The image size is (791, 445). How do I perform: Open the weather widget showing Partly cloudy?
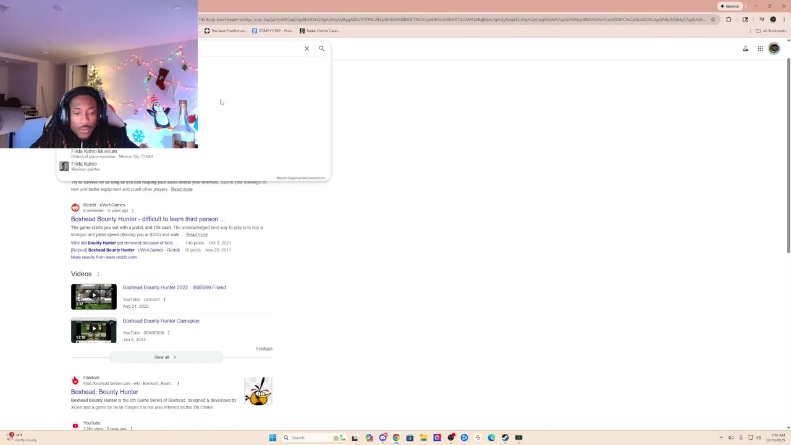(22, 438)
